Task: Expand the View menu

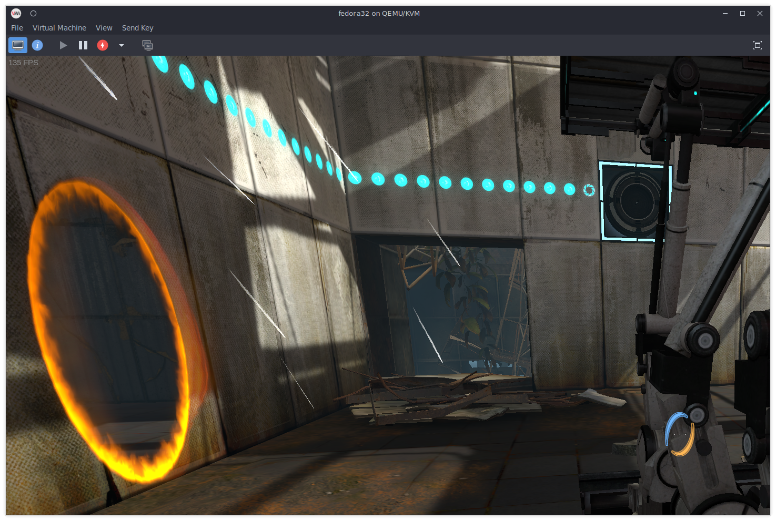Action: (x=104, y=28)
